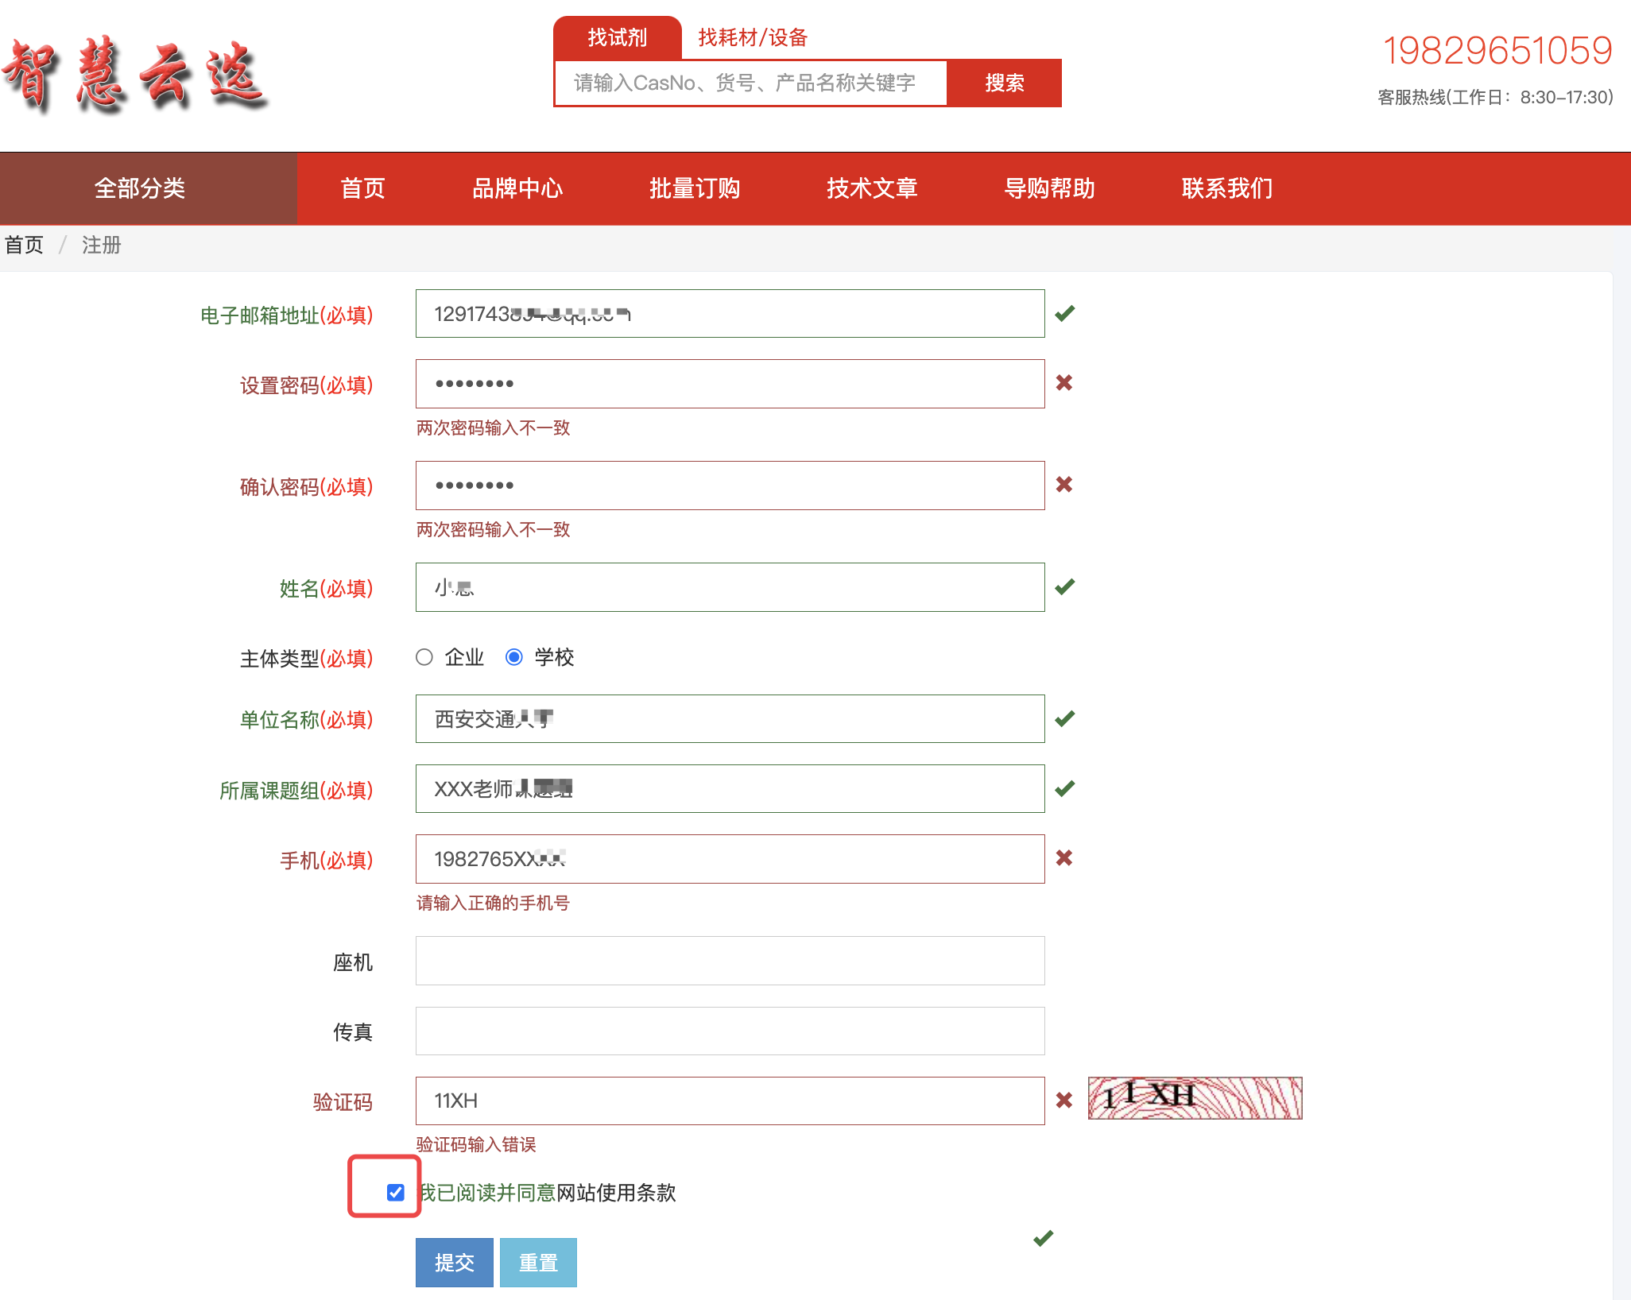Click green checkmark beside 单位名称 field
The image size is (1631, 1300).
[x=1064, y=719]
